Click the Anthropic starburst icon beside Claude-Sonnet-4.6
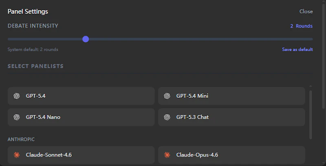The image size is (326, 166). tap(17, 155)
